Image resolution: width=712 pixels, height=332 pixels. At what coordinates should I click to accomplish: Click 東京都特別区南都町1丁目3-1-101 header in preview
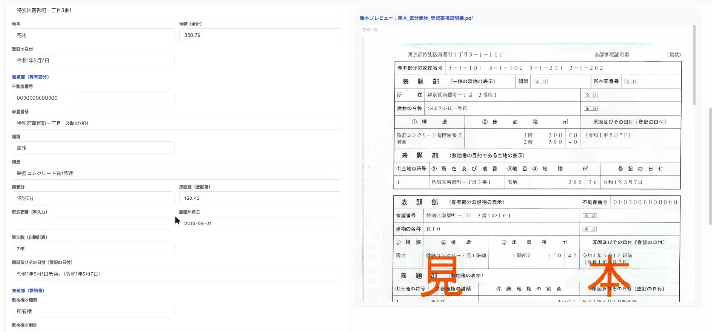[455, 55]
